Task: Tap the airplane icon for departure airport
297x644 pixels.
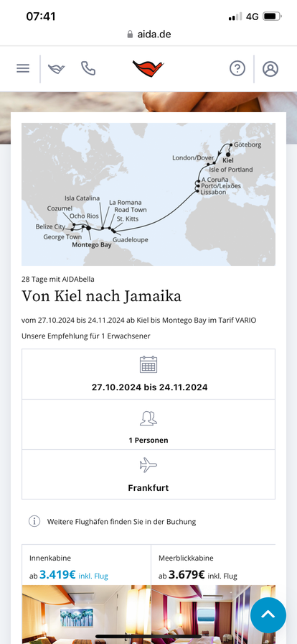Action: (148, 465)
